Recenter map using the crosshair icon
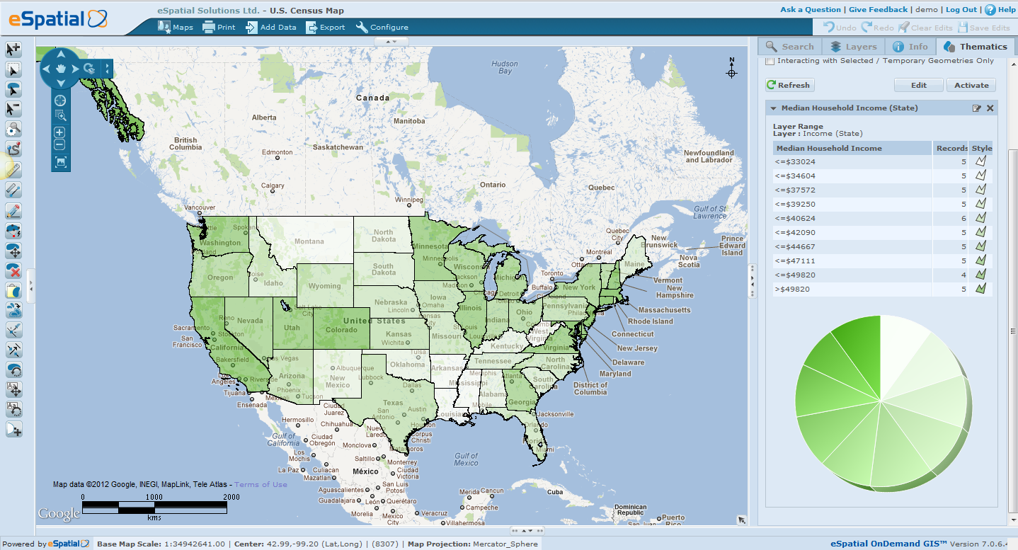This screenshot has height=550, width=1018. pyautogui.click(x=60, y=101)
